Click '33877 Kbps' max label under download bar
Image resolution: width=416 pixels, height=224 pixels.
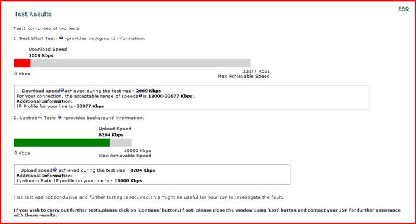click(256, 71)
